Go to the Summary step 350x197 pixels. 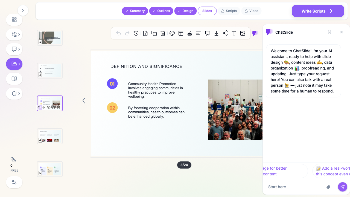pos(135,11)
